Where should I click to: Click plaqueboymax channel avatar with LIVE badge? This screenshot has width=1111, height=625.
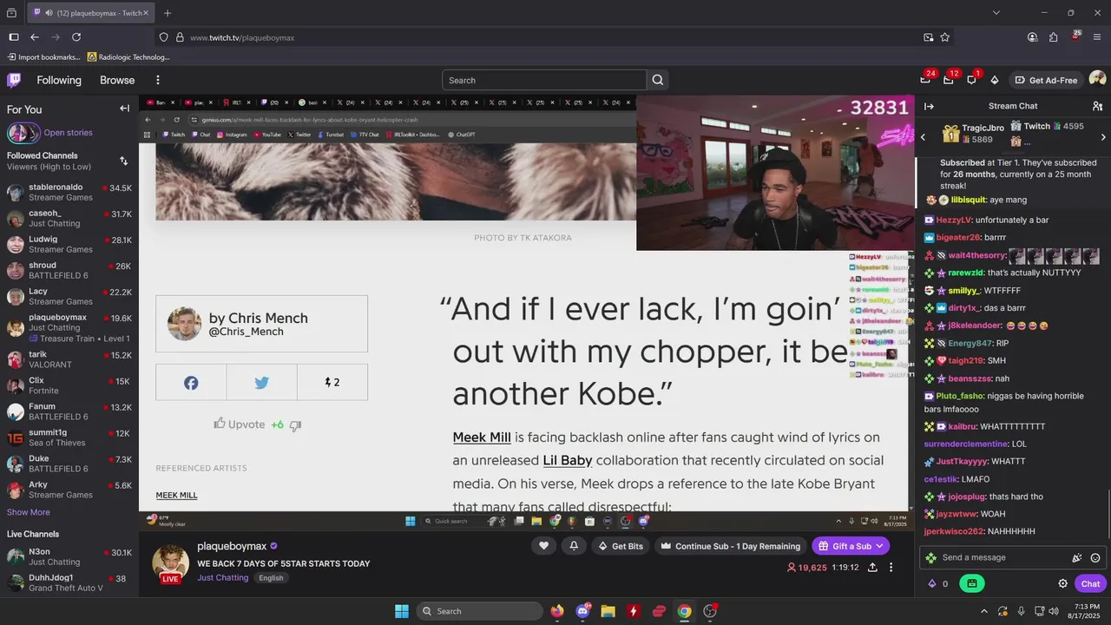pyautogui.click(x=170, y=564)
